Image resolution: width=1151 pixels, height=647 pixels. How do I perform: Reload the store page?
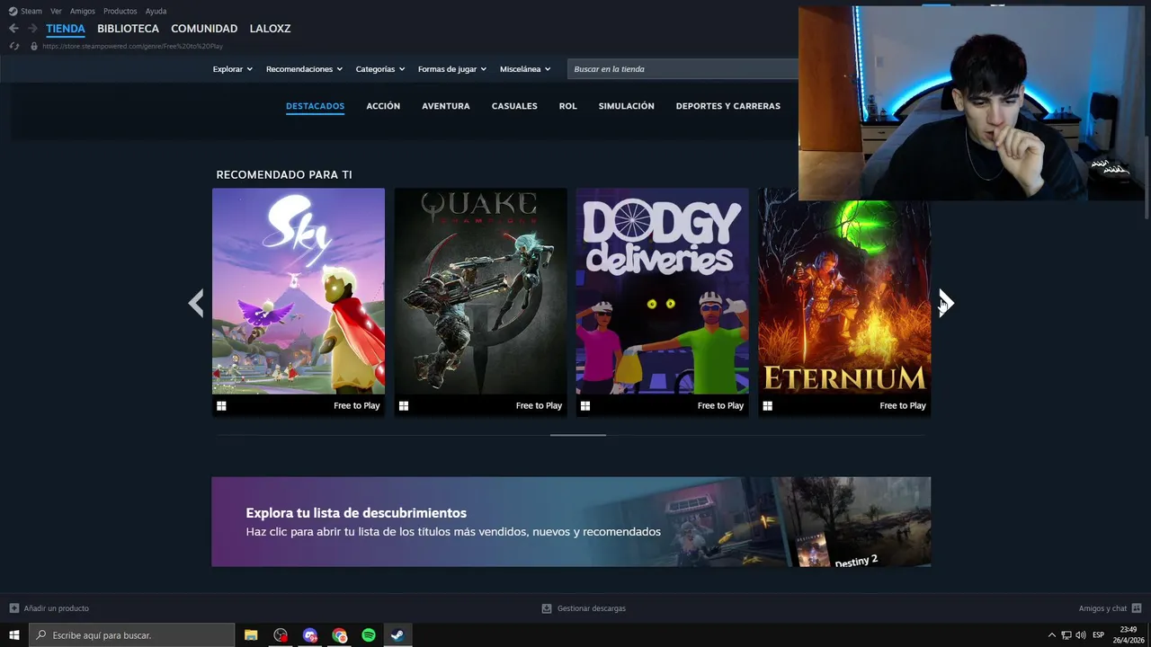pyautogui.click(x=13, y=46)
